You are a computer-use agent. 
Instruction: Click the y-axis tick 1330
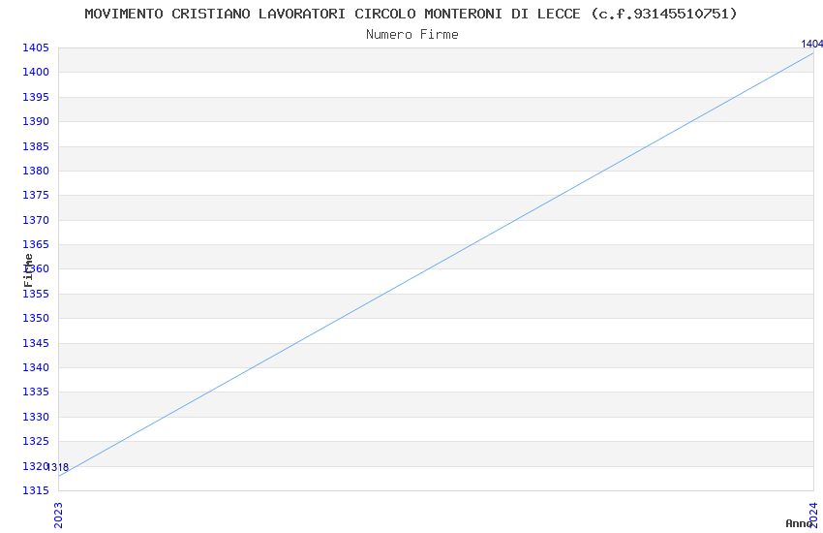click(36, 417)
